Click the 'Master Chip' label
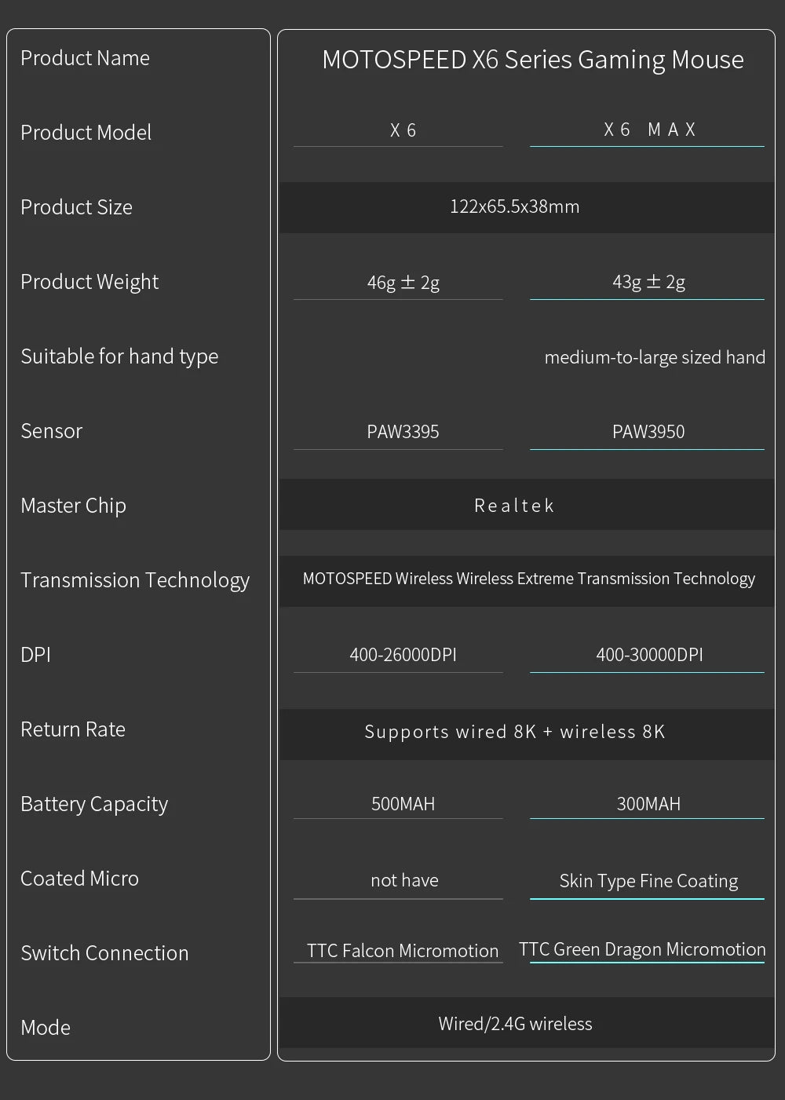 coord(73,506)
